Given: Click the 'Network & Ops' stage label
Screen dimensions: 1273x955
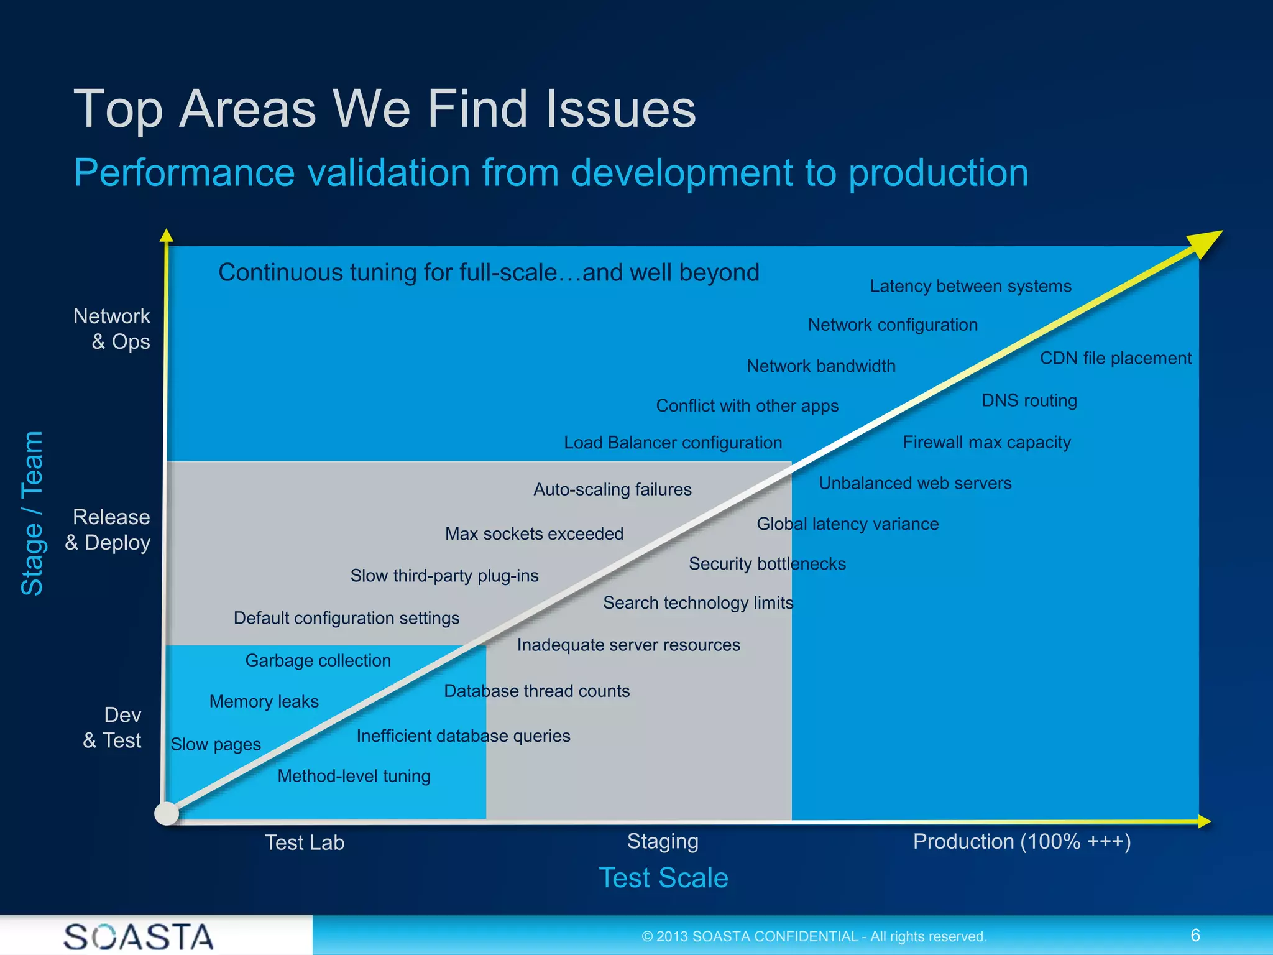Looking at the screenshot, I should pyautogui.click(x=113, y=329).
